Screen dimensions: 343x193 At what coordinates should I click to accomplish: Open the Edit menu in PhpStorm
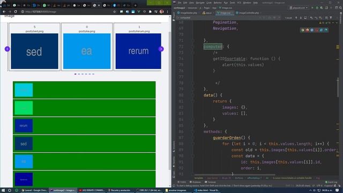coord(185,3)
